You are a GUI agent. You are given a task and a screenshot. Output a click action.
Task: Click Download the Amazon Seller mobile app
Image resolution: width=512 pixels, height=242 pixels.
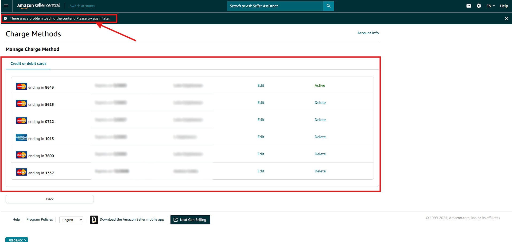coord(132,220)
